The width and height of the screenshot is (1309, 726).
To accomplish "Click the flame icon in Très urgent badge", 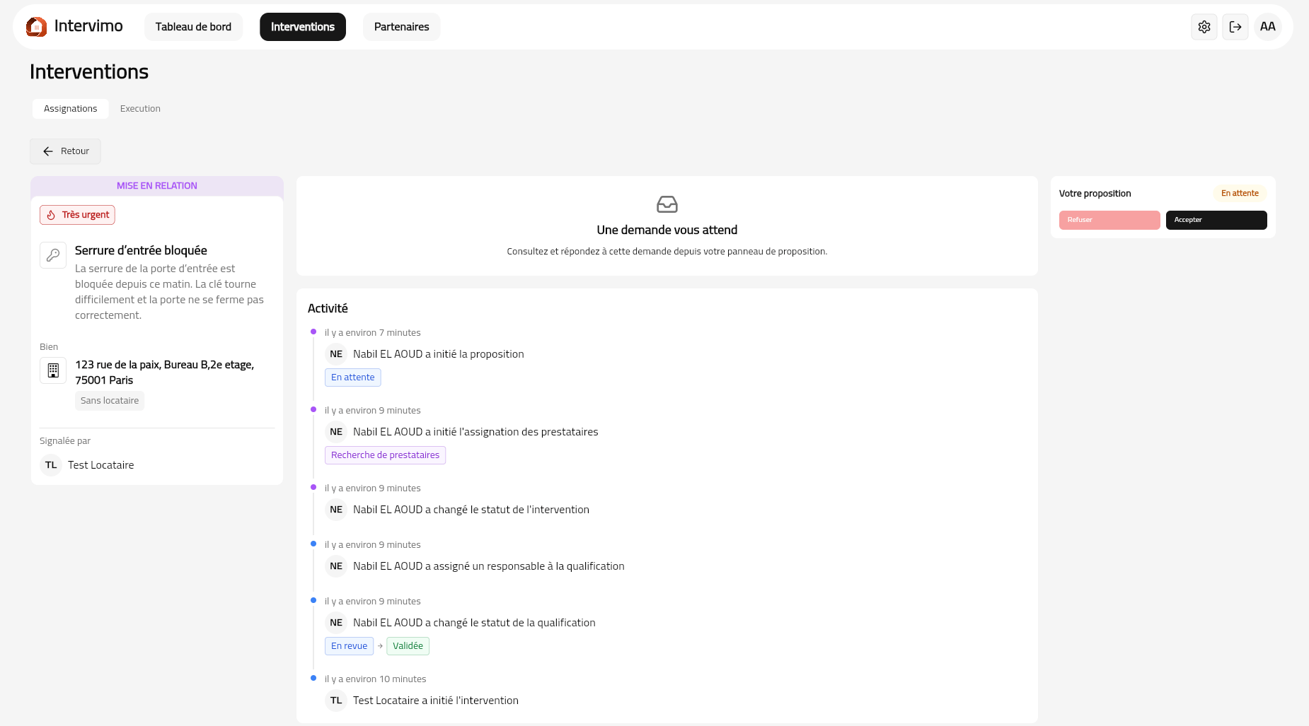I will click(51, 215).
